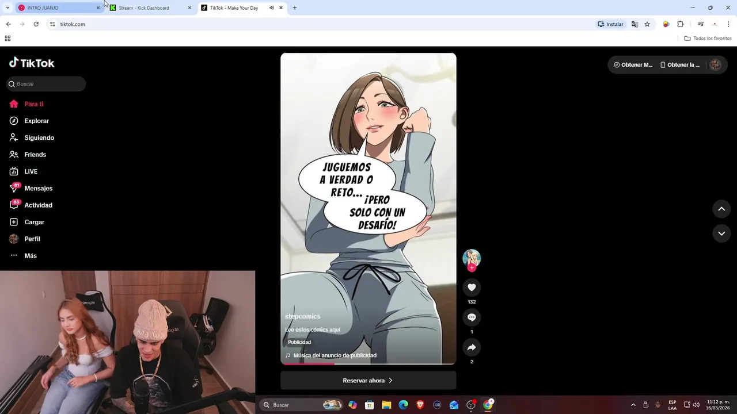Open the Chrome three-dot menu
Viewport: 737px width, 414px height.
click(x=728, y=24)
